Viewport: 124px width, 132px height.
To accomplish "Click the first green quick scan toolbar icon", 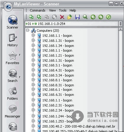I will pos(31,17).
